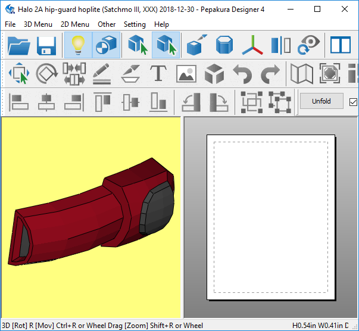The width and height of the screenshot is (359, 331).
Task: Click the rotate counterclockwise icon
Action: (191, 102)
